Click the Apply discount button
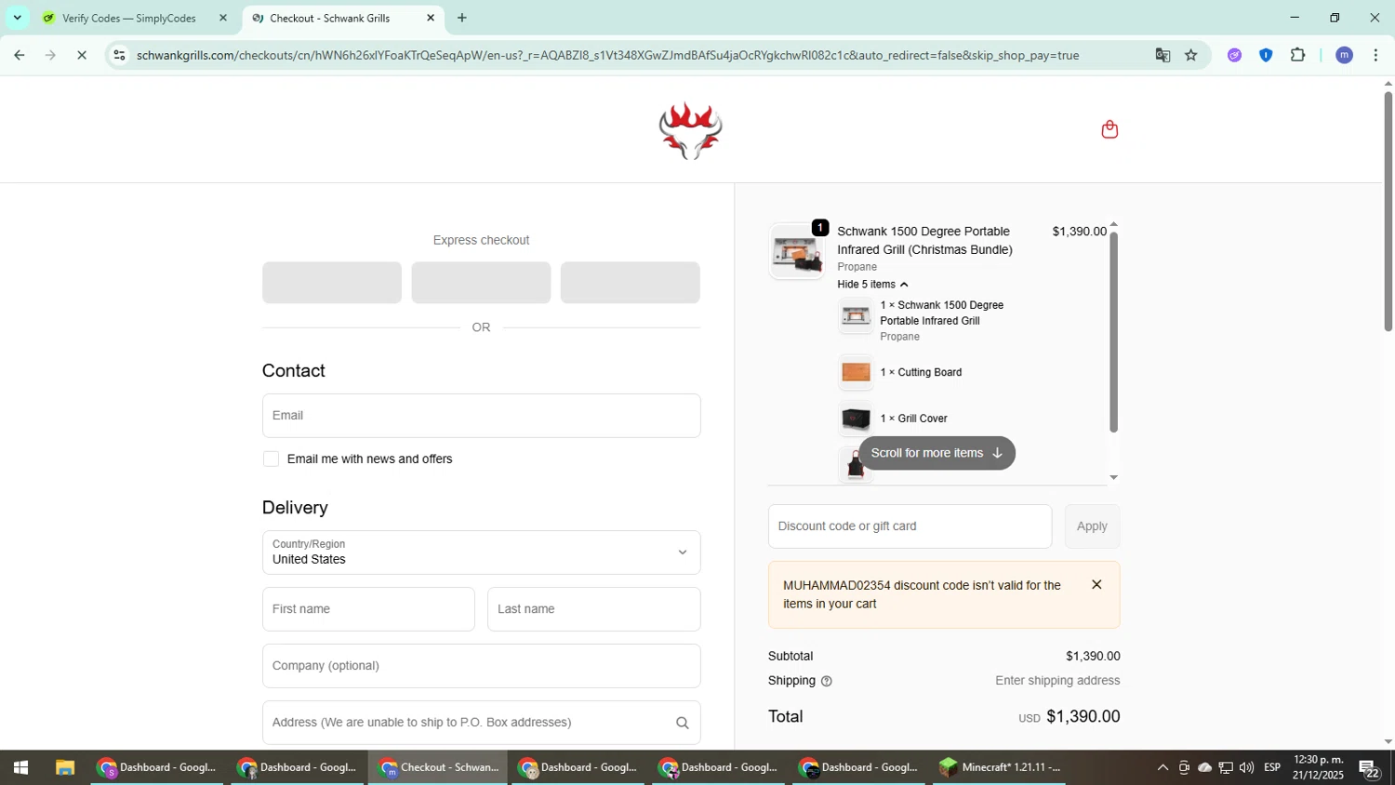1395x785 pixels. (1092, 526)
